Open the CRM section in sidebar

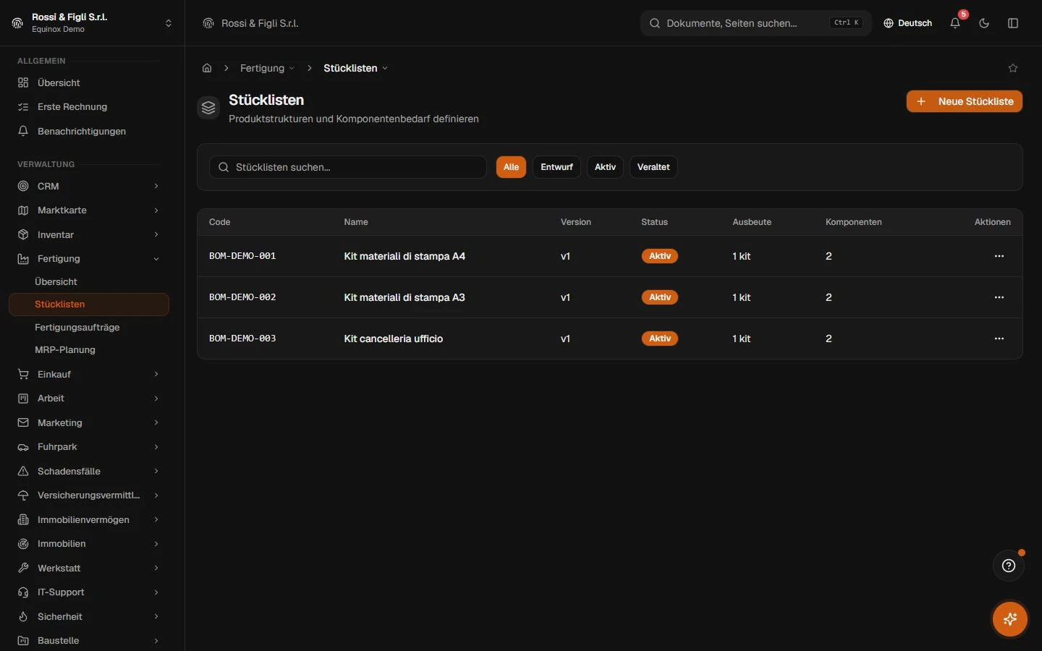[89, 186]
